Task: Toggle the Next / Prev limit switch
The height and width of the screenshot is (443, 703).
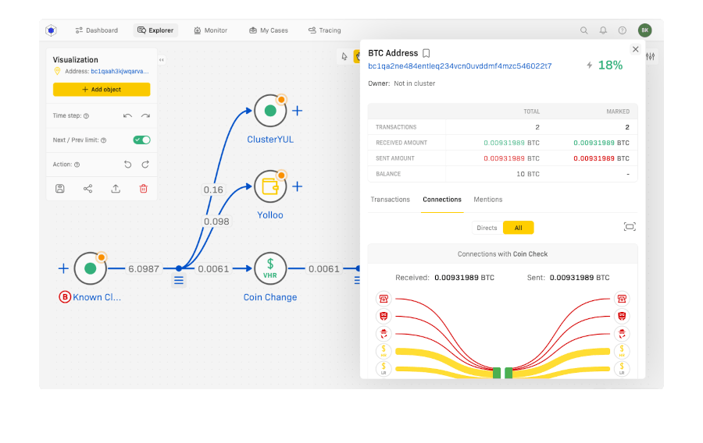Action: click(141, 140)
